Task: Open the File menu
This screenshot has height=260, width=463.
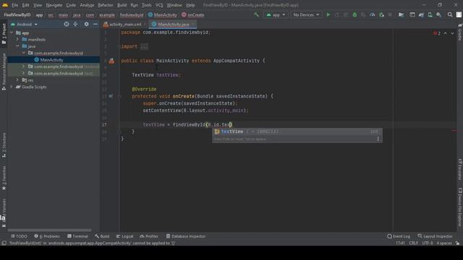Action: (x=14, y=5)
